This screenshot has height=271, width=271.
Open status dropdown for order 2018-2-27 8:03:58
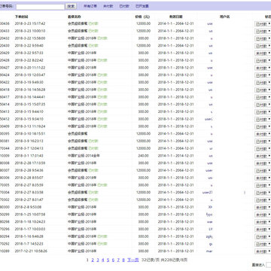263,193
